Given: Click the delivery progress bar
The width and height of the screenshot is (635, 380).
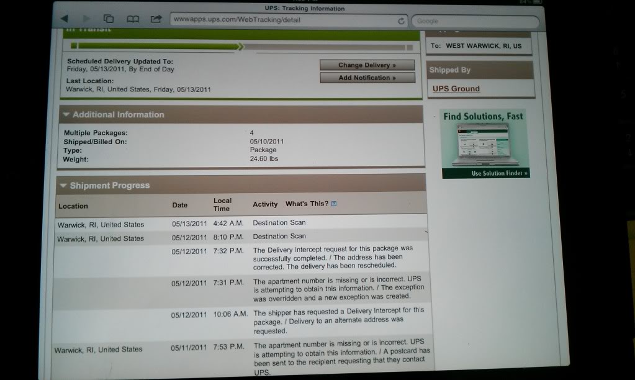Looking at the screenshot, I should [241, 47].
